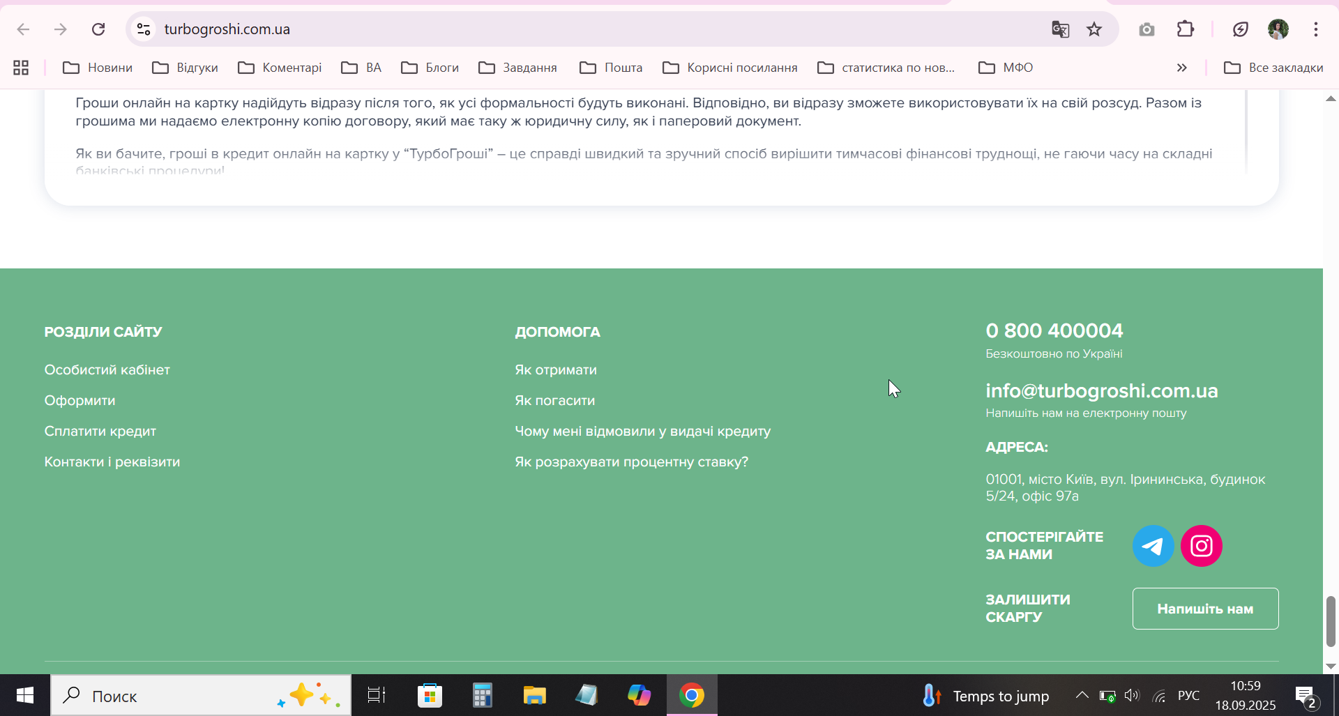Click the browser forward arrow
Screen dimensions: 1339x716
[x=61, y=29]
